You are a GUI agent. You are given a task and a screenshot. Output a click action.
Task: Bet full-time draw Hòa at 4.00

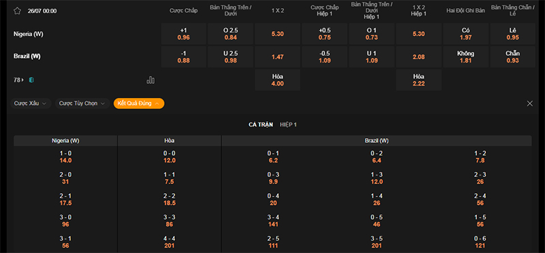[277, 80]
